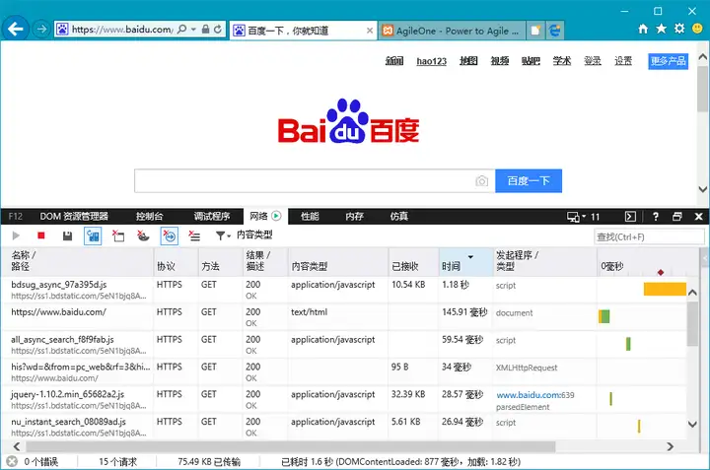Viewport: 710px width, 470px height.
Task: Click the smiley feedback icon
Action: [x=698, y=29]
